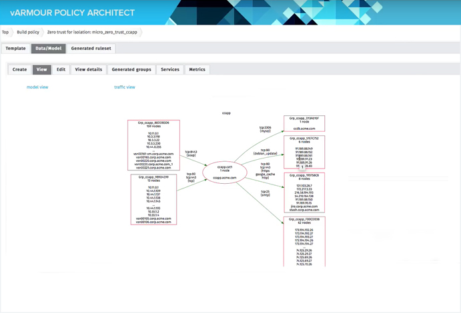The width and height of the screenshot is (461, 313).
Task: Click 10.55.1.2 in 13 nodes group
Action: [x=153, y=212]
